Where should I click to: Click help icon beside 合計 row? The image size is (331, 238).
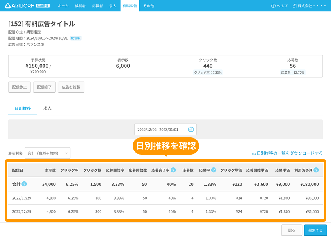pos(24,184)
